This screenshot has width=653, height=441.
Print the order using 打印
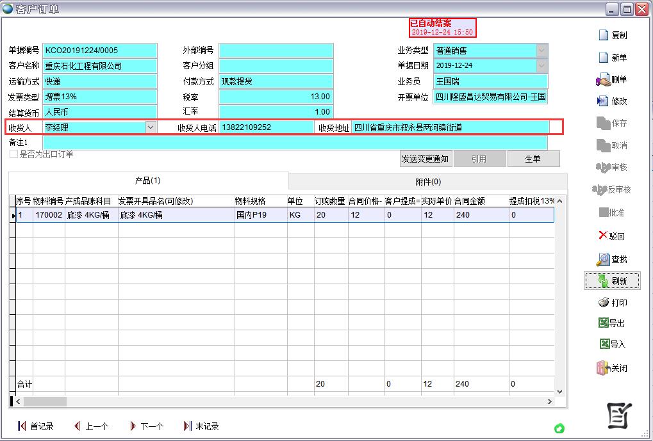click(x=603, y=303)
